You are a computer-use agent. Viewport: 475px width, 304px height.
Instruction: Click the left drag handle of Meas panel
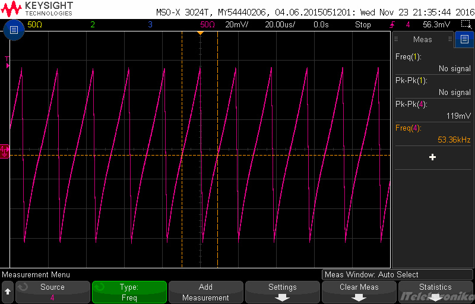point(395,39)
